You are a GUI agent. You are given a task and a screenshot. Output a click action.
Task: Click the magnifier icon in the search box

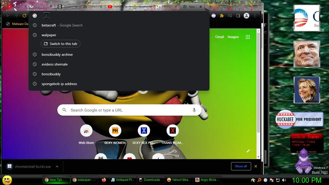tap(65, 110)
